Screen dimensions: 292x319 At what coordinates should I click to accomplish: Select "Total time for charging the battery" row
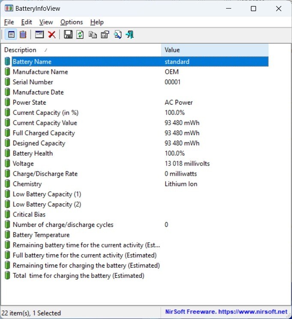pyautogui.click(x=137, y=275)
